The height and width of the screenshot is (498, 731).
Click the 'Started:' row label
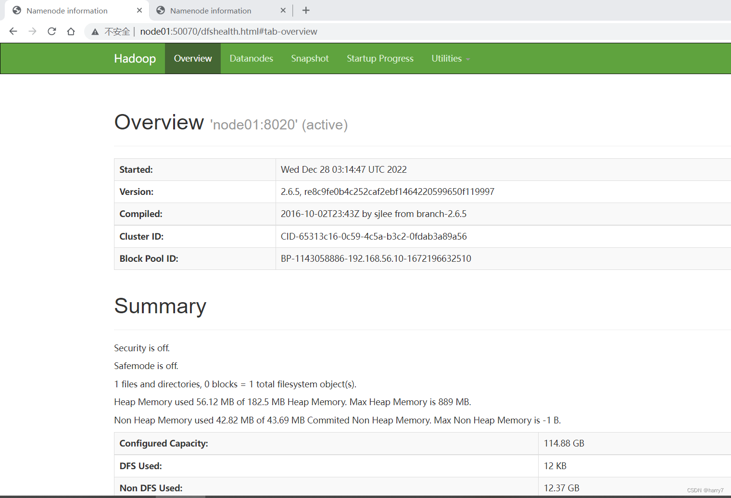(x=136, y=169)
